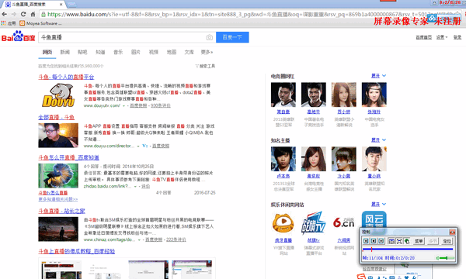Screen dimensions: 466x279
Task: Open the 斗鱼-每个人的直播平台 result link
Action: click(66, 77)
